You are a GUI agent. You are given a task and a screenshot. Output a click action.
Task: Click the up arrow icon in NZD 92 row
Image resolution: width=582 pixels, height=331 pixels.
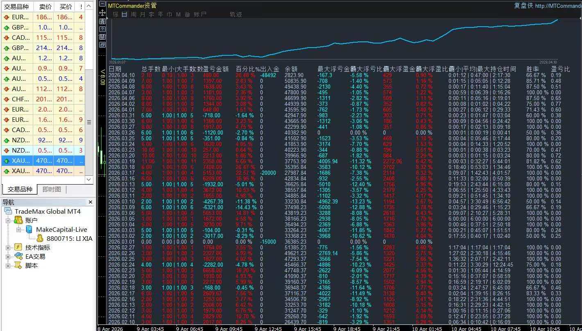[x=6, y=140]
